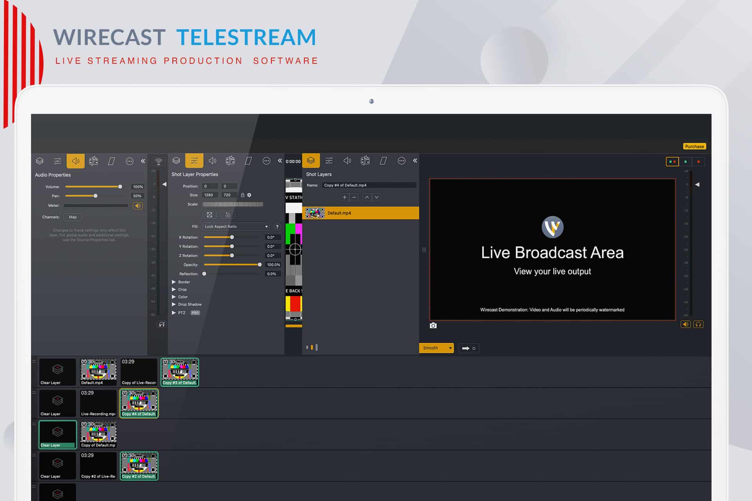Viewport: 752px width, 501px height.
Task: Open film-wand tab in Shot Layers panel
Action: click(x=365, y=160)
